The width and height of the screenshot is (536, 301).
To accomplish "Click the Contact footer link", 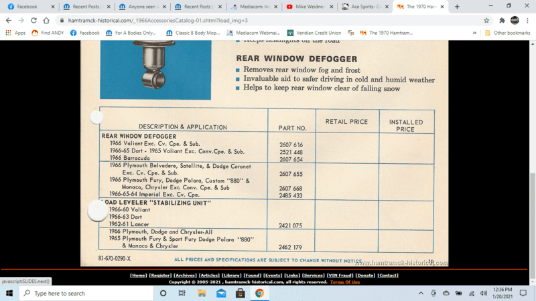I will 388,276.
